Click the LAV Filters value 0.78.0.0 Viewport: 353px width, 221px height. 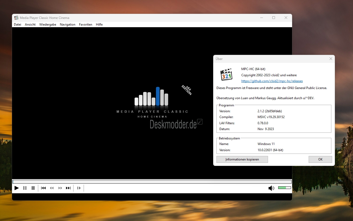263,123
